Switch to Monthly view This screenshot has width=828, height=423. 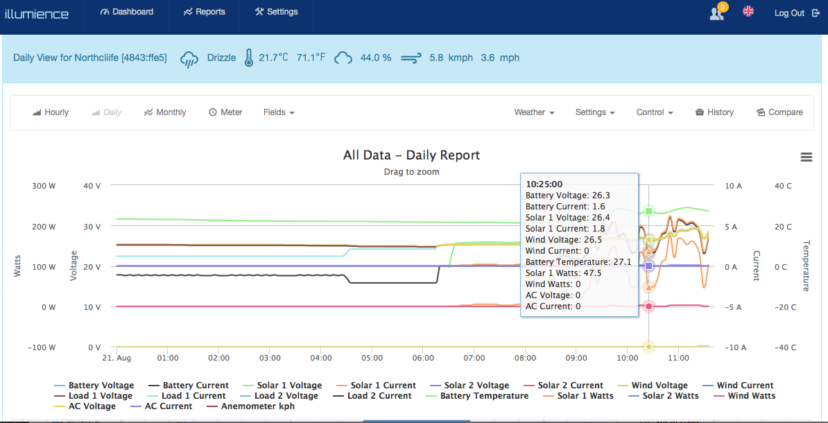[165, 112]
